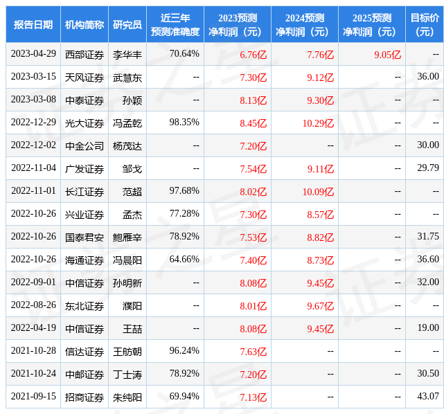The height and width of the screenshot is (414, 444).
Task: Select the 招商证券 institution cell
Action: click(85, 397)
